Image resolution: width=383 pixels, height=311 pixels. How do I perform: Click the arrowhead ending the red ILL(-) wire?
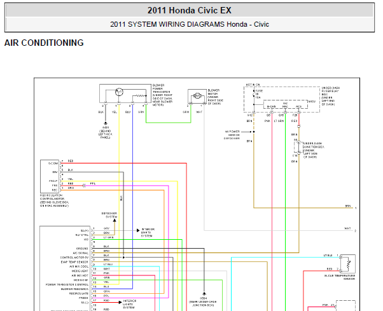[x=120, y=302]
